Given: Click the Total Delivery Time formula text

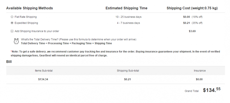Looking at the screenshot, I should [66, 43].
